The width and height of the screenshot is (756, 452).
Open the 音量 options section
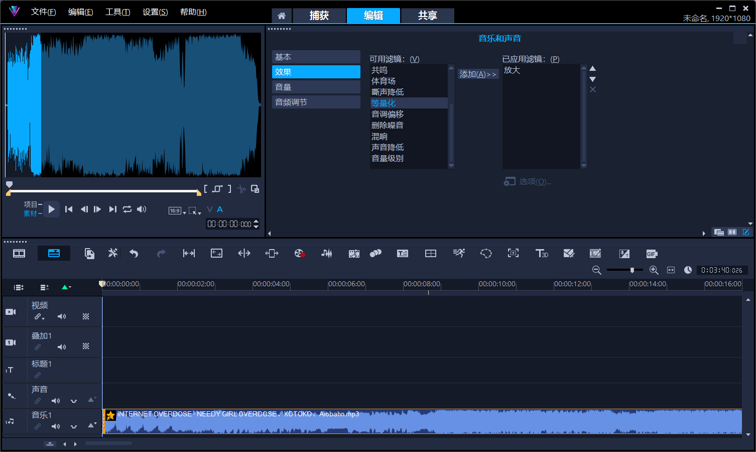pyautogui.click(x=316, y=87)
